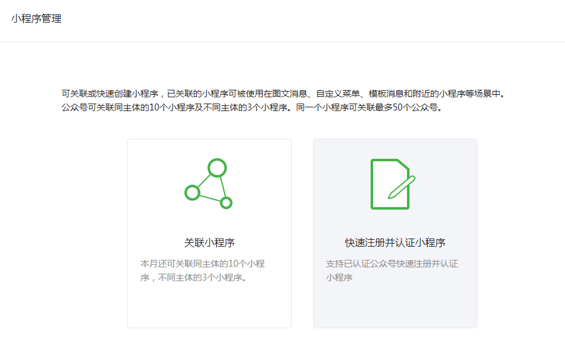Click the text 支持已认证公众号快速注册并认证
565x359 pixels.
tap(392, 264)
